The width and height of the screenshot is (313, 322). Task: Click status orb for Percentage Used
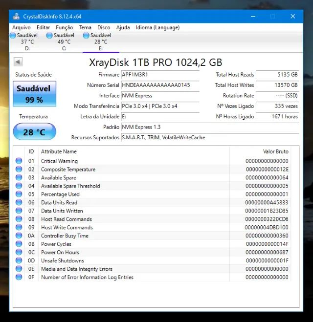(19, 194)
